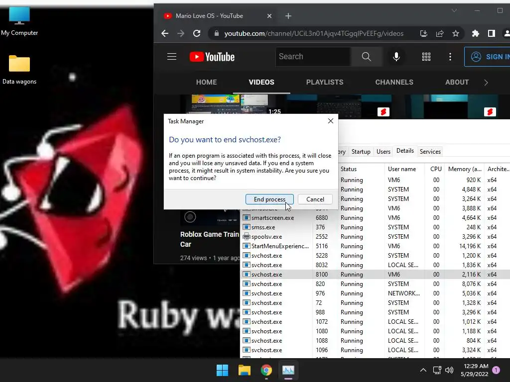Confirm End process in dialog
This screenshot has width=510, height=382.
click(x=269, y=199)
